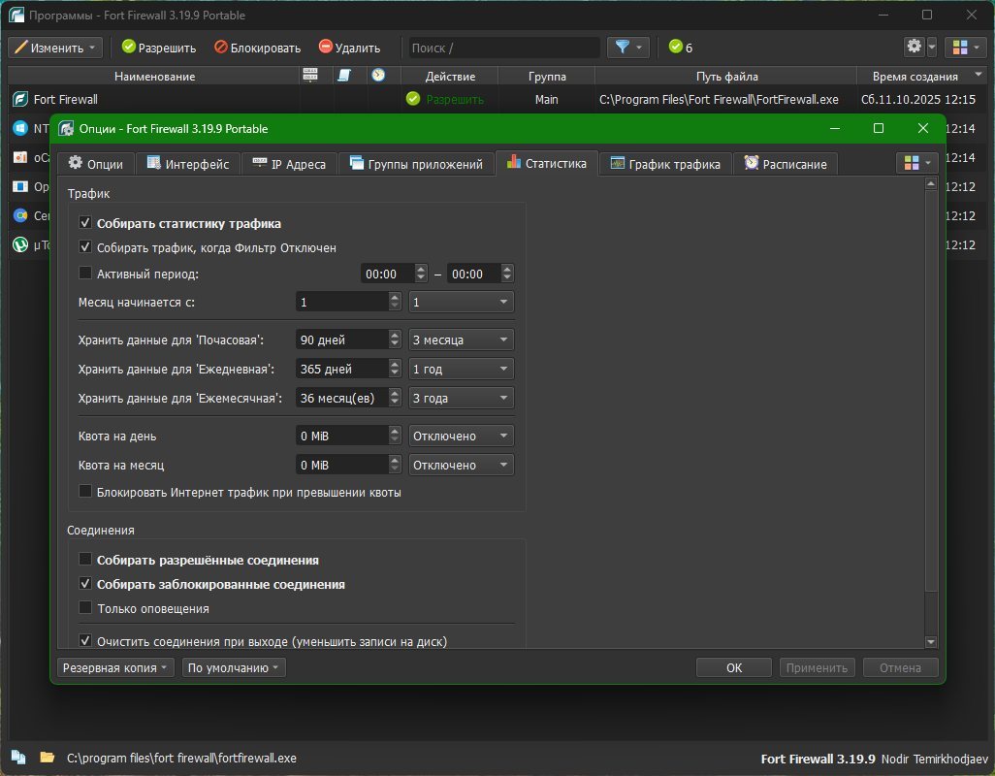Switch to the 'График трафика' tab

[x=665, y=164]
